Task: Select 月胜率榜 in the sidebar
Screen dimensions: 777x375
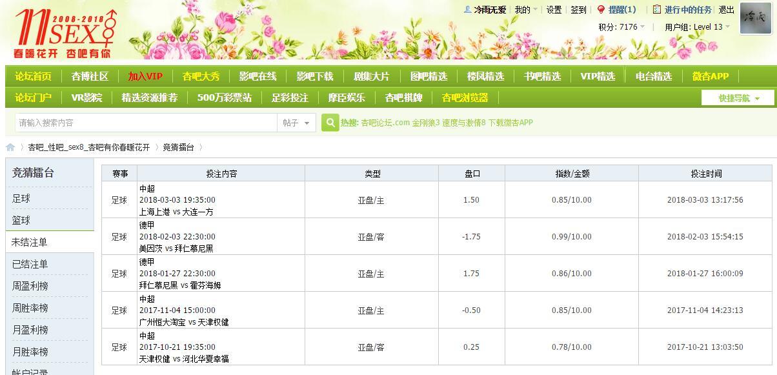Action: (30, 352)
